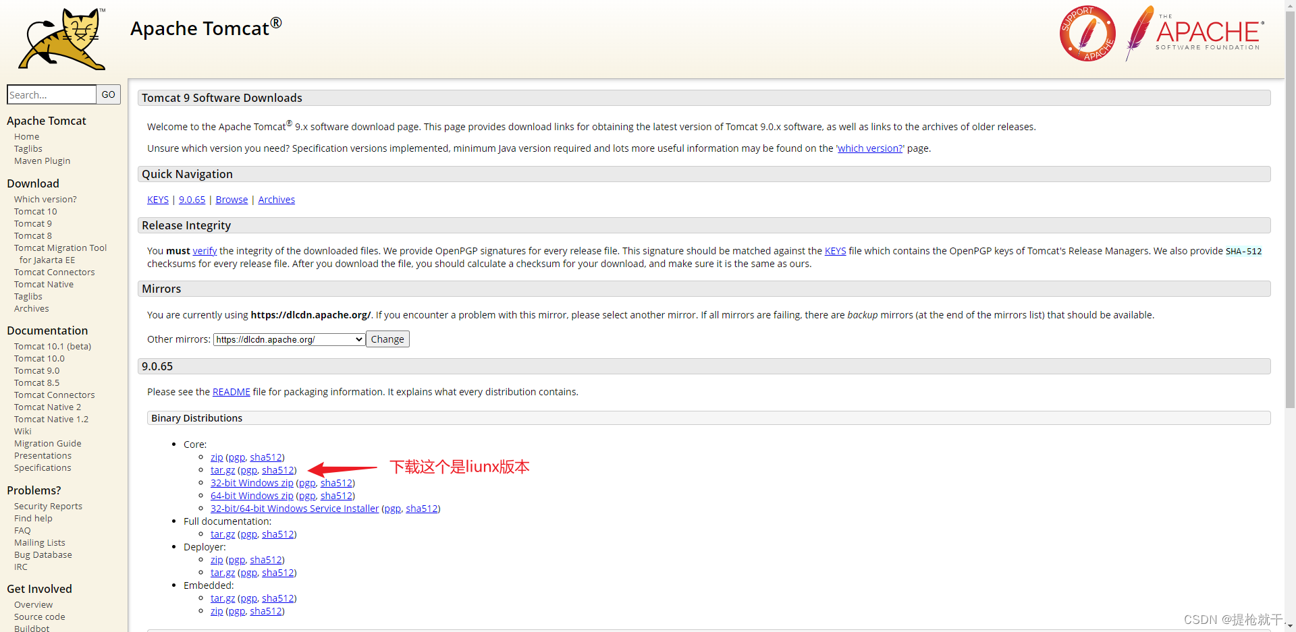Open Tomcat Migration Tool for Jakarta EE

61,254
